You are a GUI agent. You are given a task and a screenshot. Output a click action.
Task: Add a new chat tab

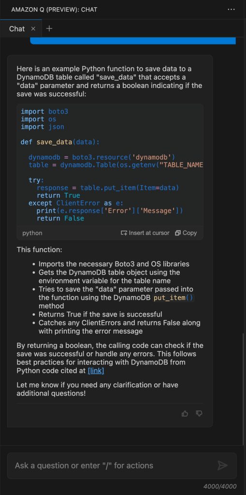tap(49, 29)
